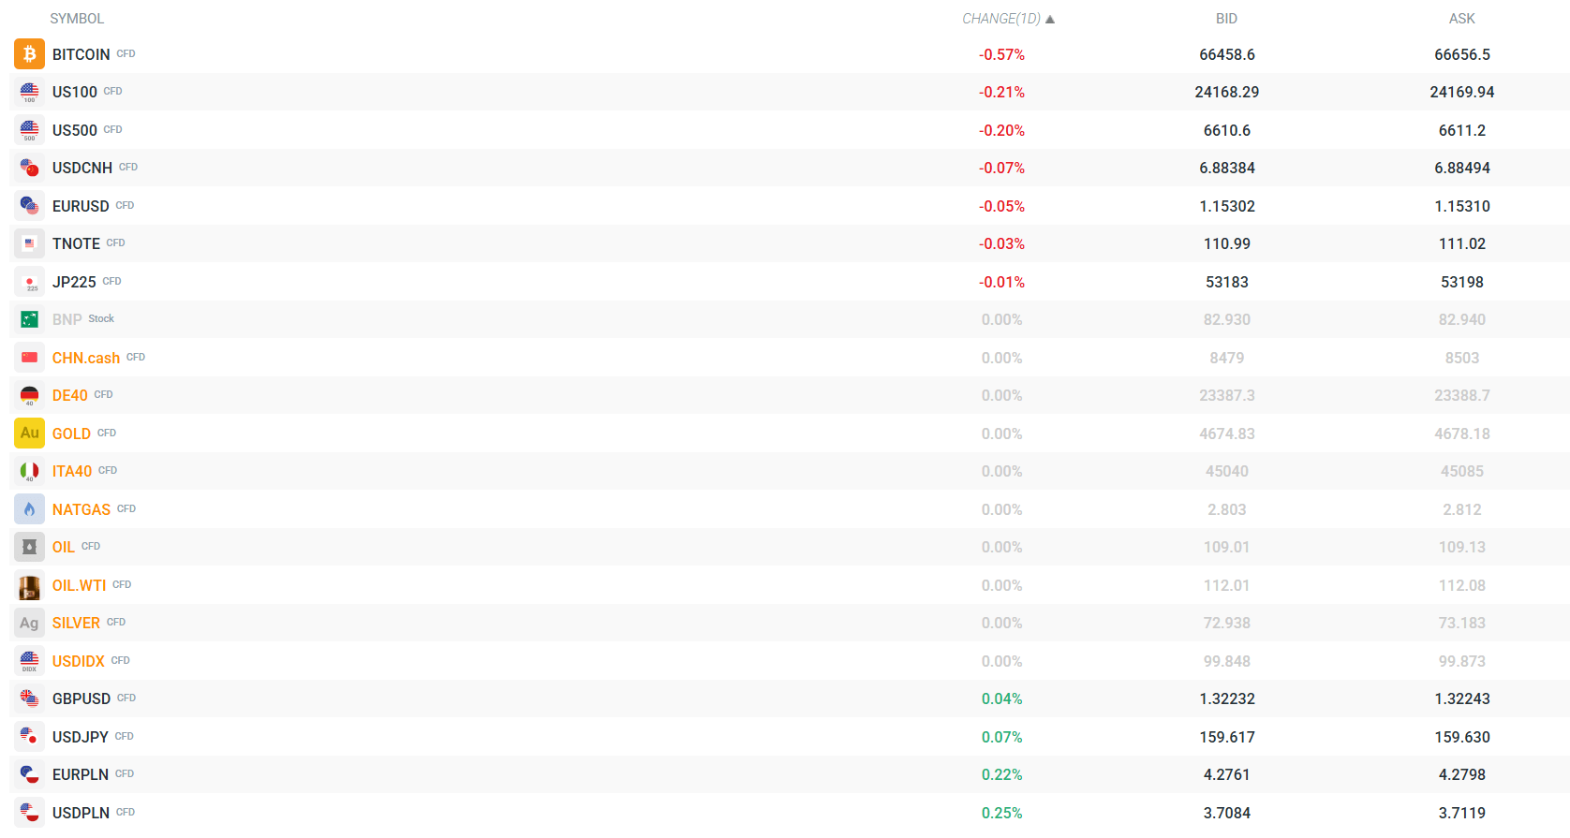The image size is (1570, 838).
Task: Click the USDPLN change value 0.25%
Action: pos(1001,813)
